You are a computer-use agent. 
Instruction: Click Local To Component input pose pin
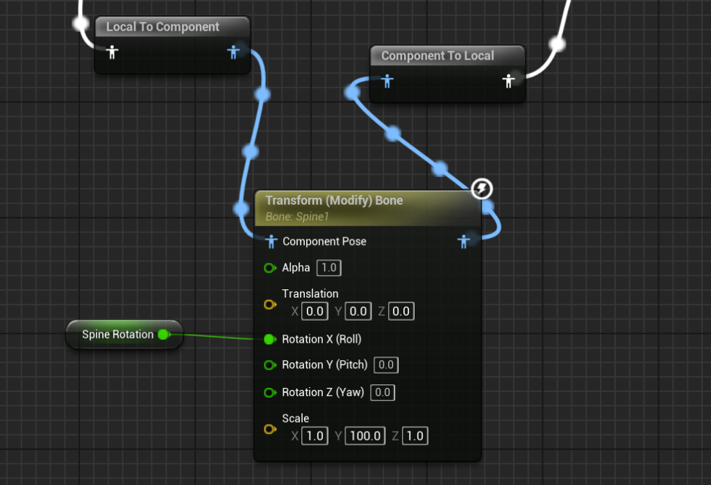112,52
